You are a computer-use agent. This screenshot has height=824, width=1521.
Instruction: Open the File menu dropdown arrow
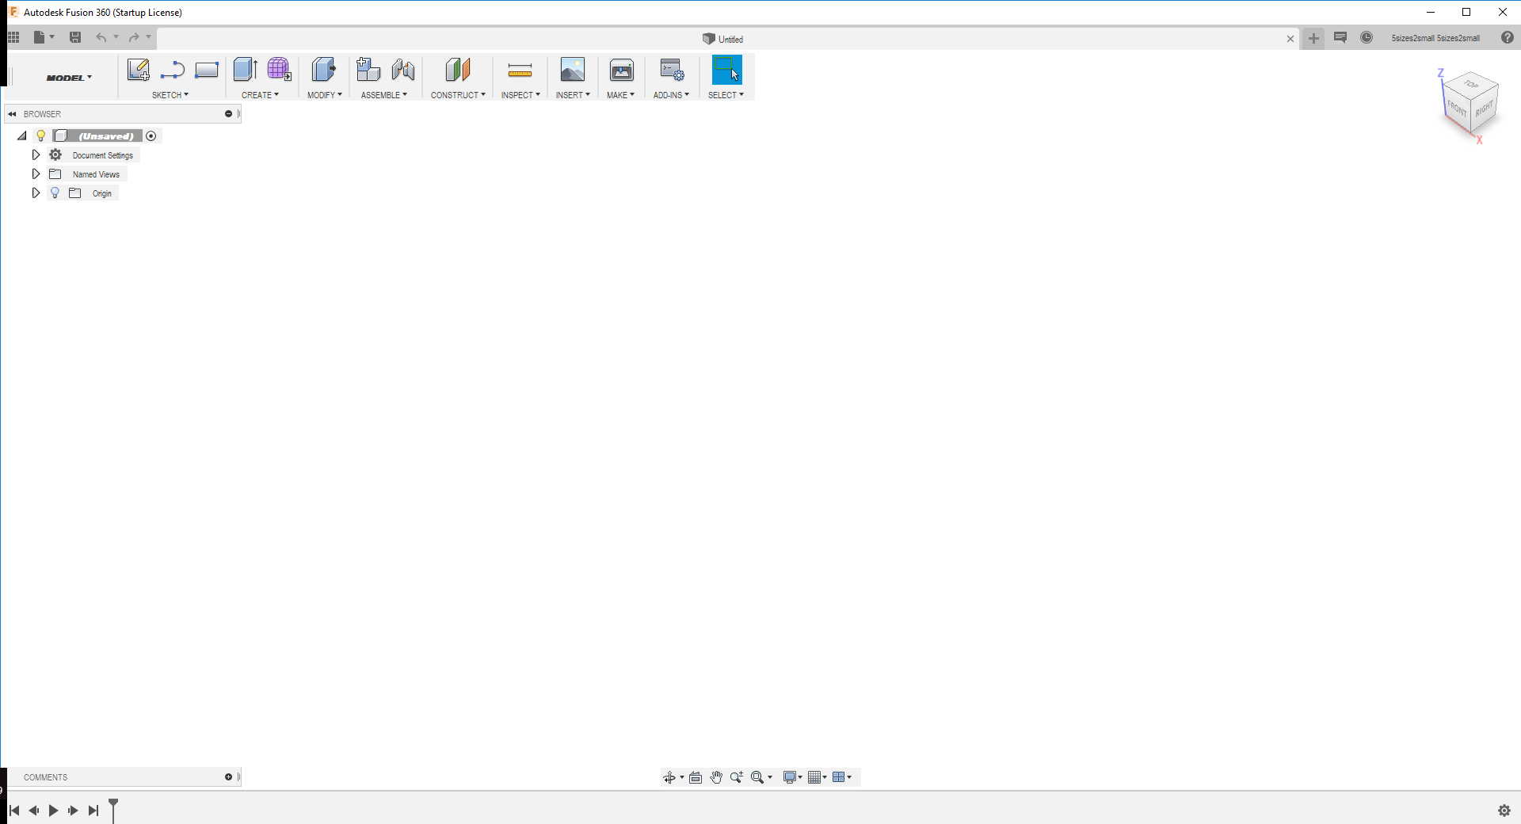pyautogui.click(x=52, y=36)
